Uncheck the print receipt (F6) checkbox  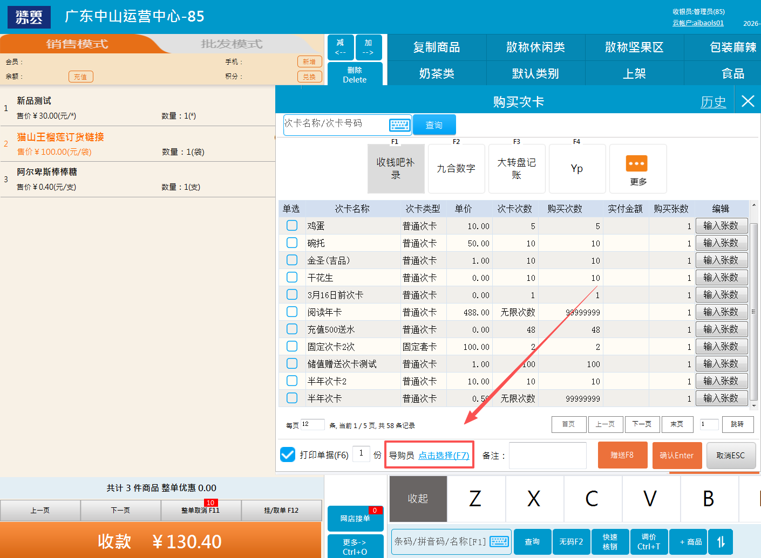pyautogui.click(x=288, y=455)
